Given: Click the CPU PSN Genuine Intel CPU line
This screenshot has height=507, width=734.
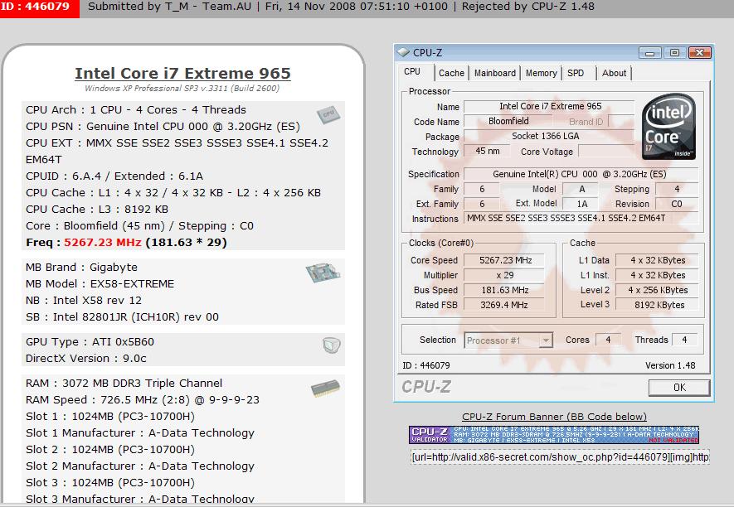Looking at the screenshot, I should 163,126.
